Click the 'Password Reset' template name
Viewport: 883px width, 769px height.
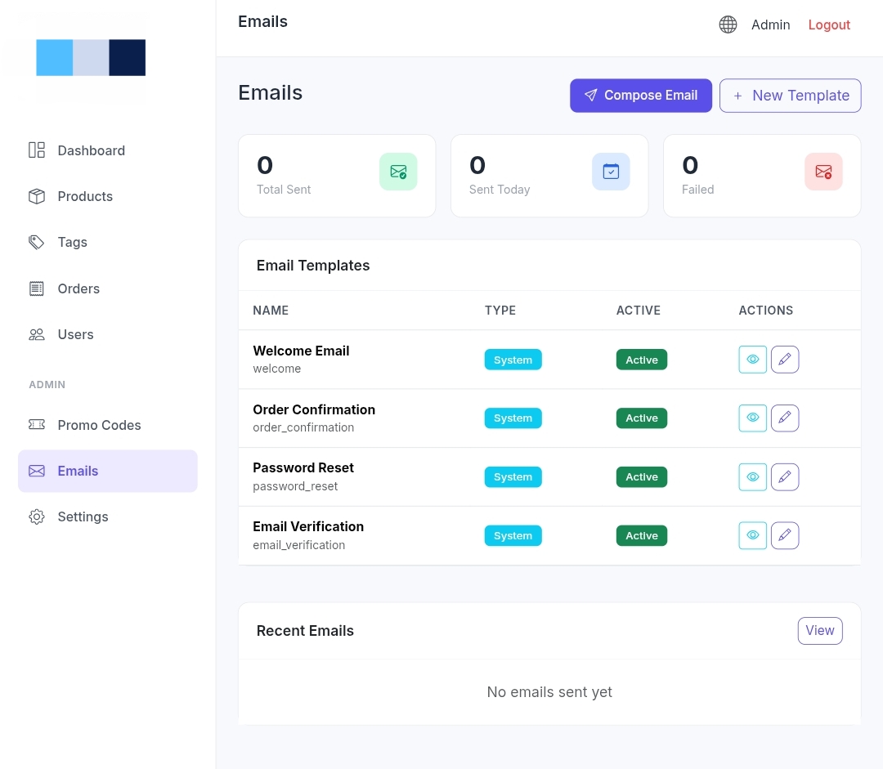[303, 467]
